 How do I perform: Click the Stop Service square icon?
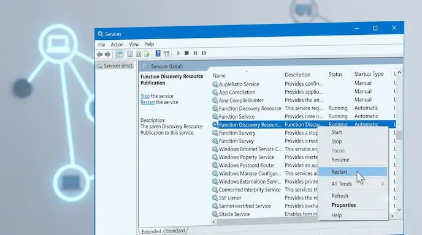186,53
